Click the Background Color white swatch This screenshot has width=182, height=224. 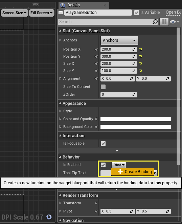tap(136, 127)
